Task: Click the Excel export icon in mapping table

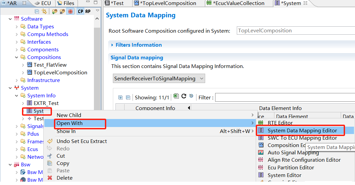Action: pos(176,97)
